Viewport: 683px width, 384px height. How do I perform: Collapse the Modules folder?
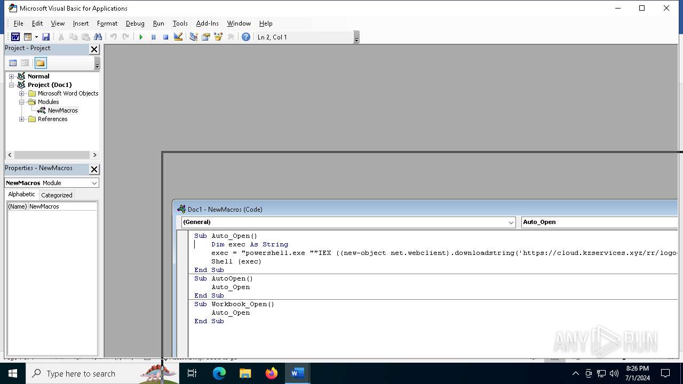22,102
